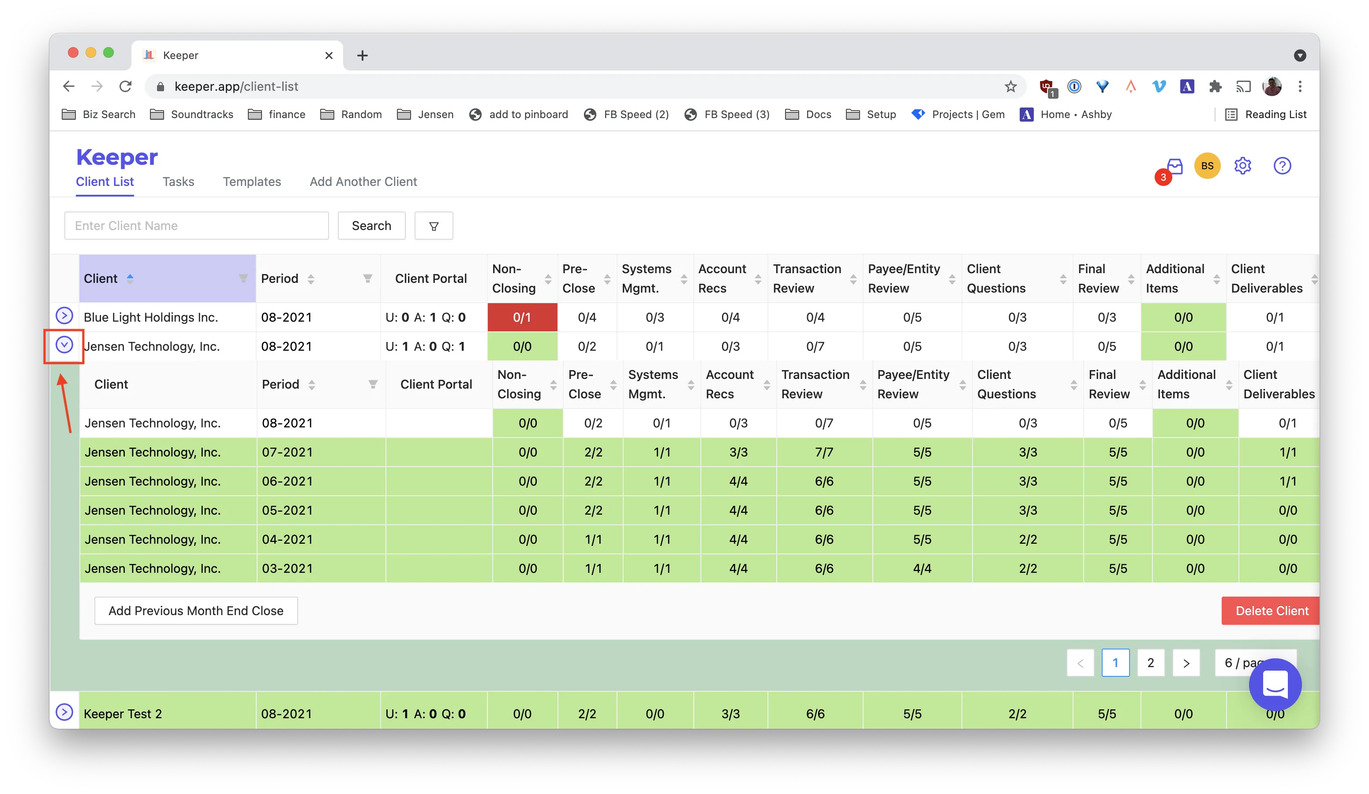Open the chat support bubble
The height and width of the screenshot is (794, 1369).
tap(1275, 684)
